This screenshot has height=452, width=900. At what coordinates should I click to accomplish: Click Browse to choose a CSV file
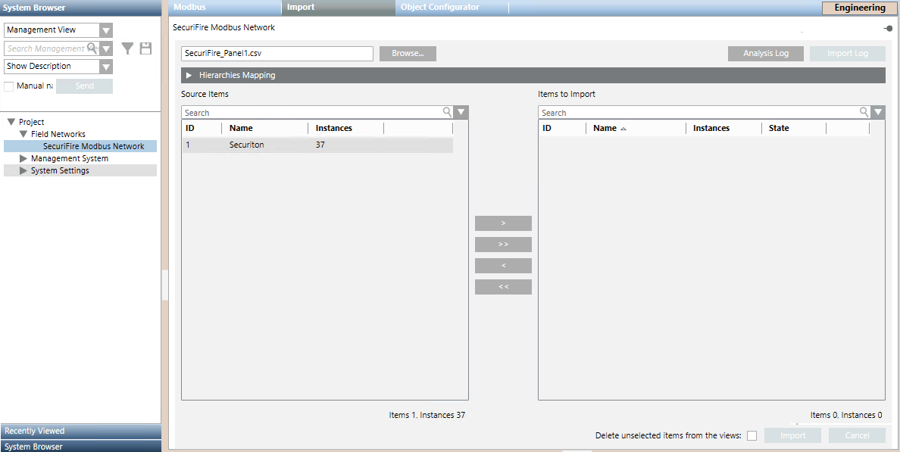click(408, 53)
